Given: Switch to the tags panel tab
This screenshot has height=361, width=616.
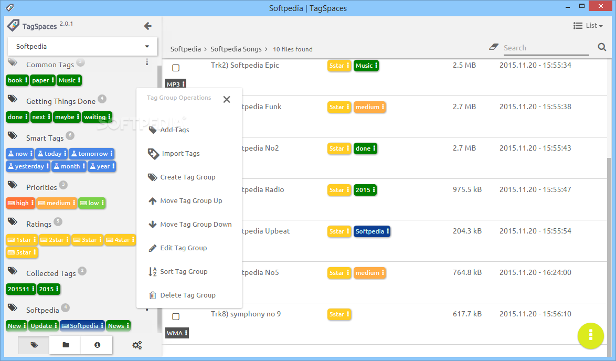Looking at the screenshot, I should 34,345.
